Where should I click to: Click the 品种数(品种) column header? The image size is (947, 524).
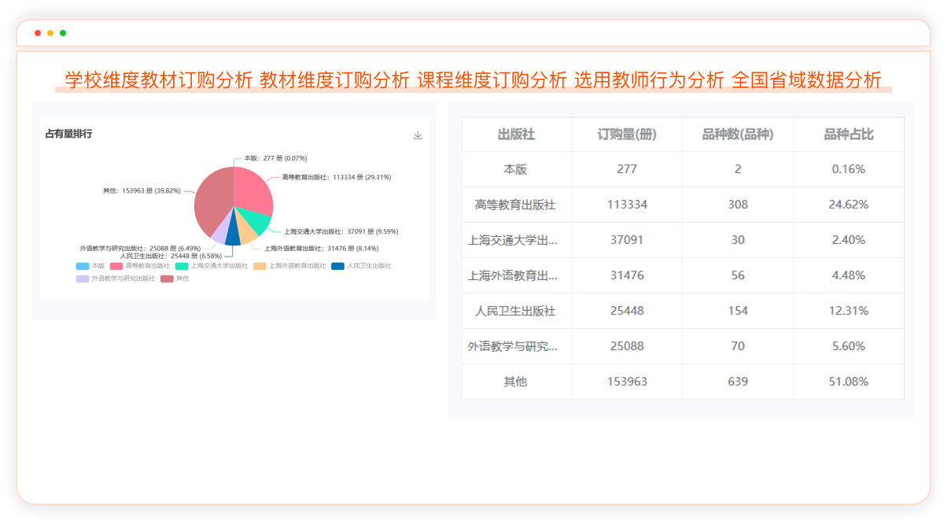point(738,135)
